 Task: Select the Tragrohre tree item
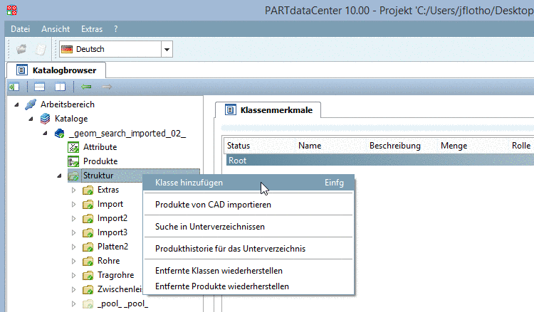pos(115,275)
